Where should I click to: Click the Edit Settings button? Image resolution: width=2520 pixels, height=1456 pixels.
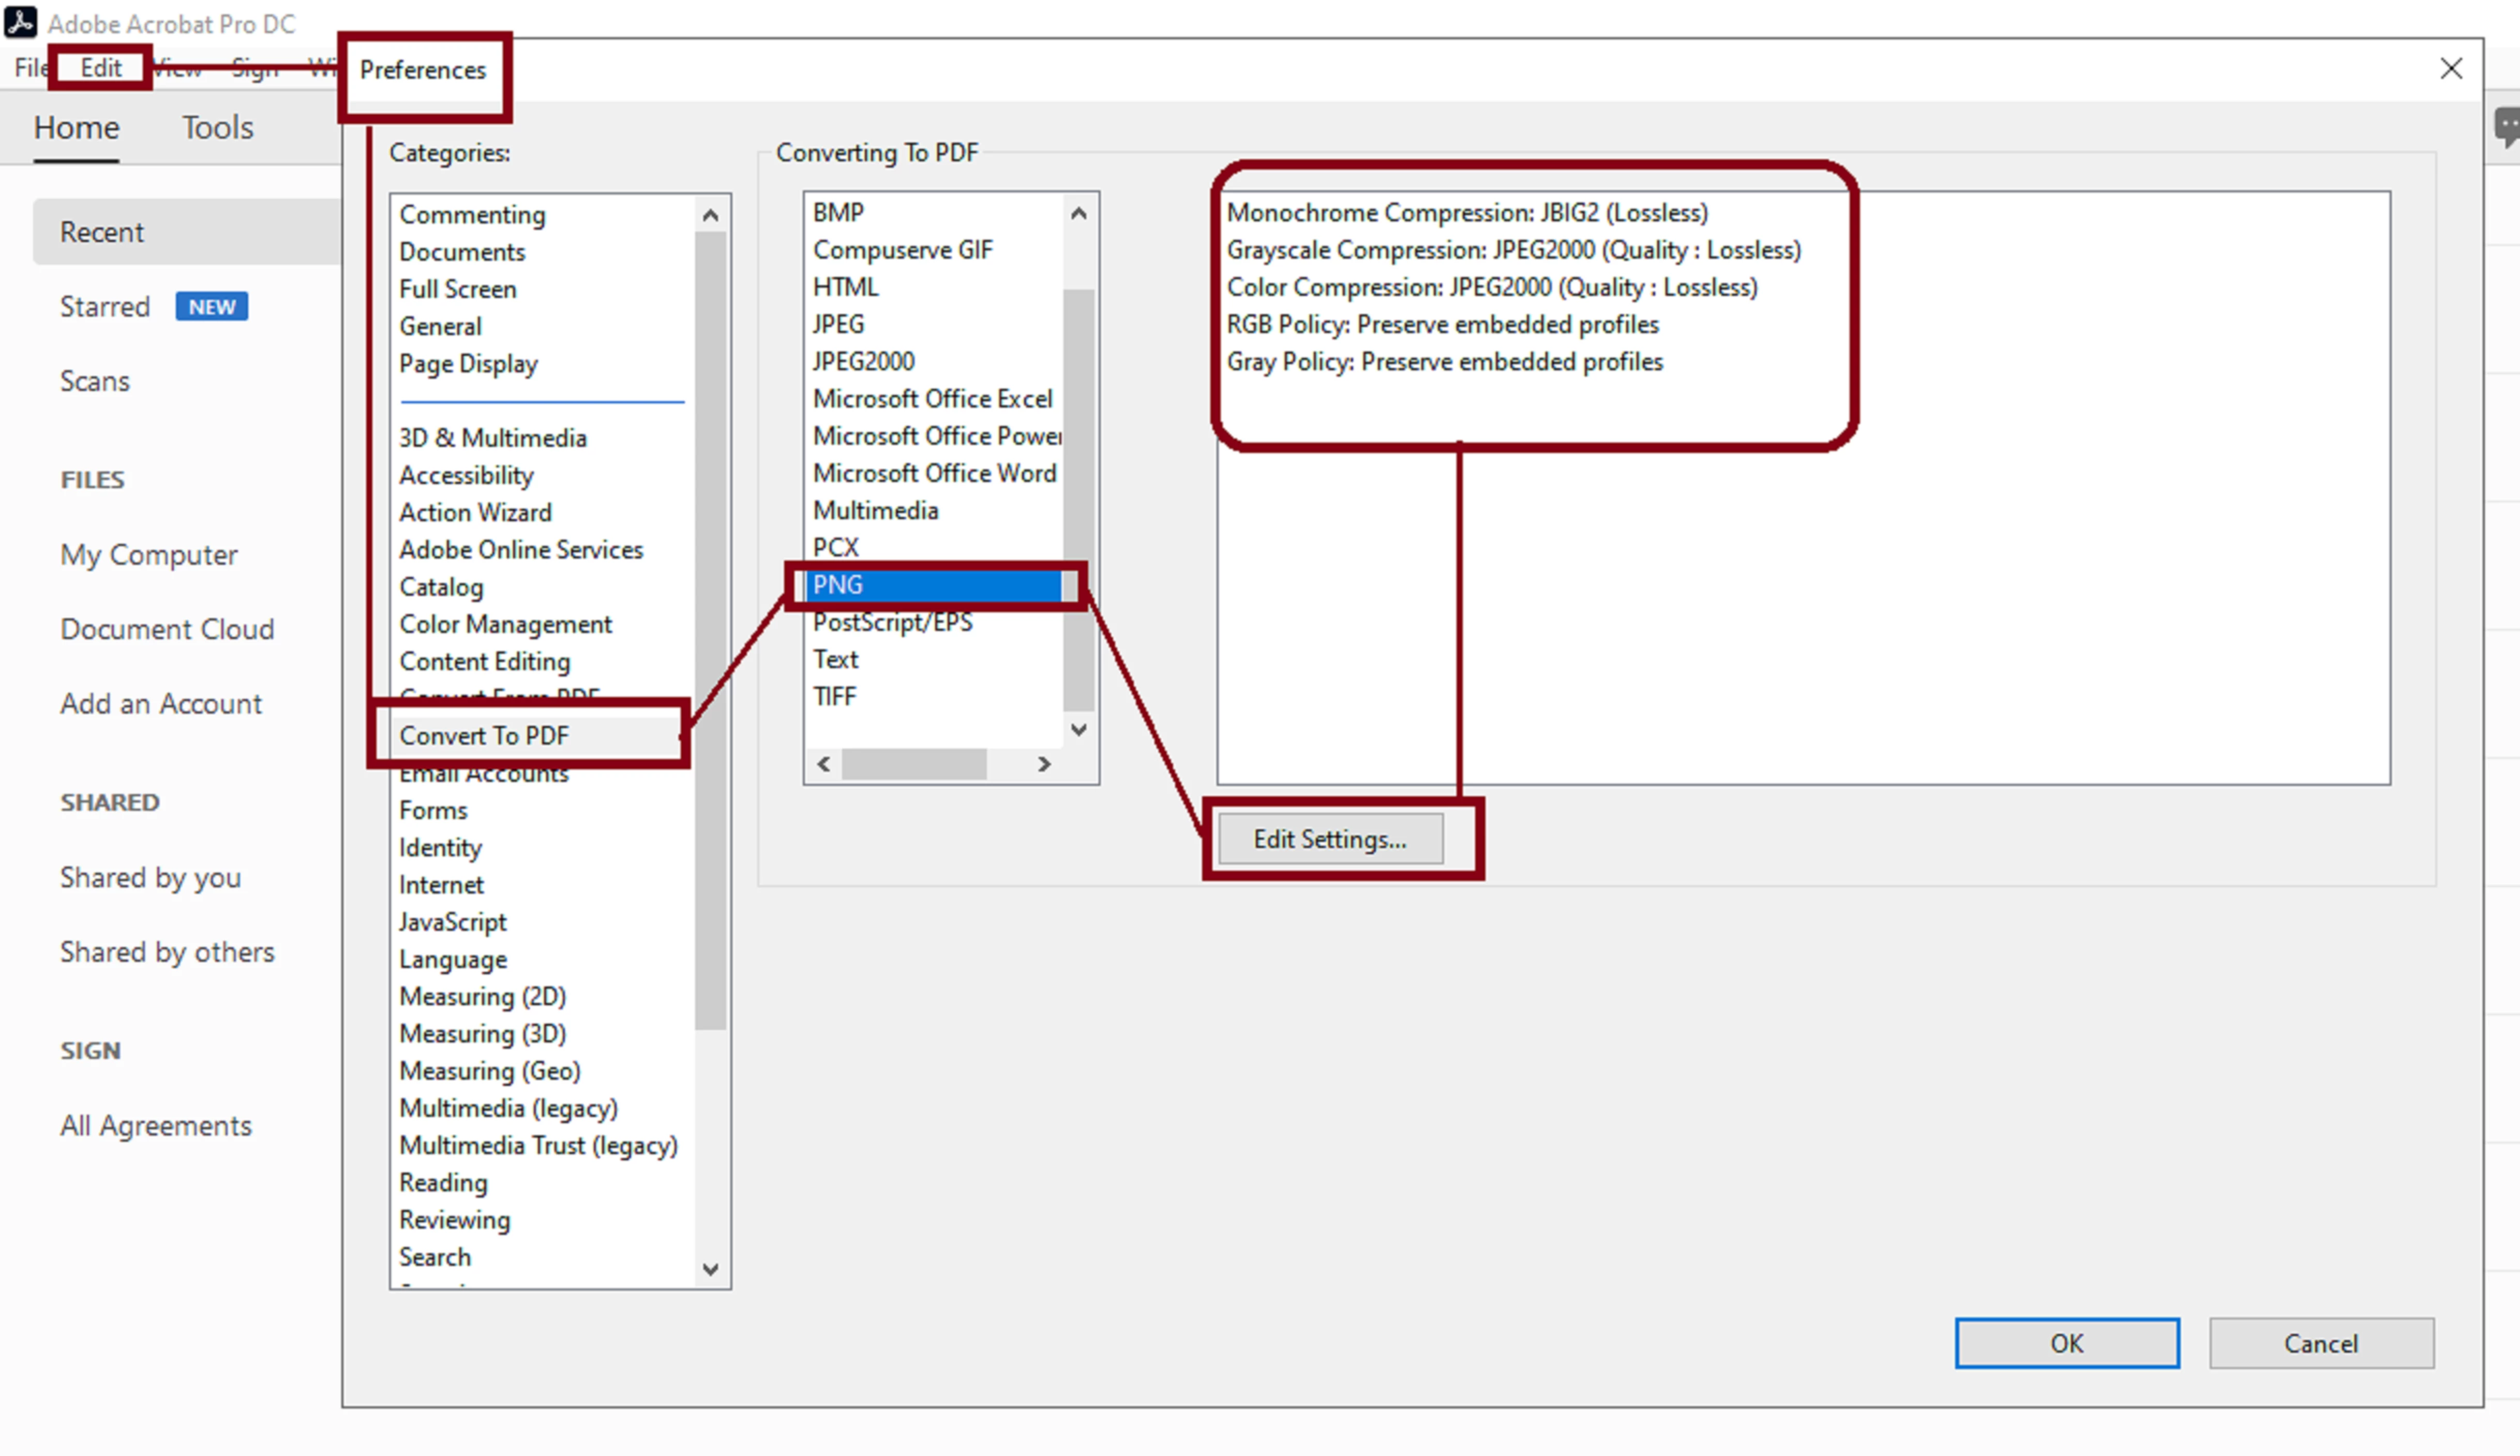pyautogui.click(x=1329, y=839)
